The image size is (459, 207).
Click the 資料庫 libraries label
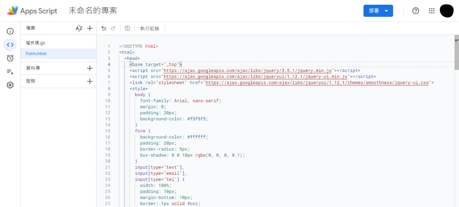point(33,68)
